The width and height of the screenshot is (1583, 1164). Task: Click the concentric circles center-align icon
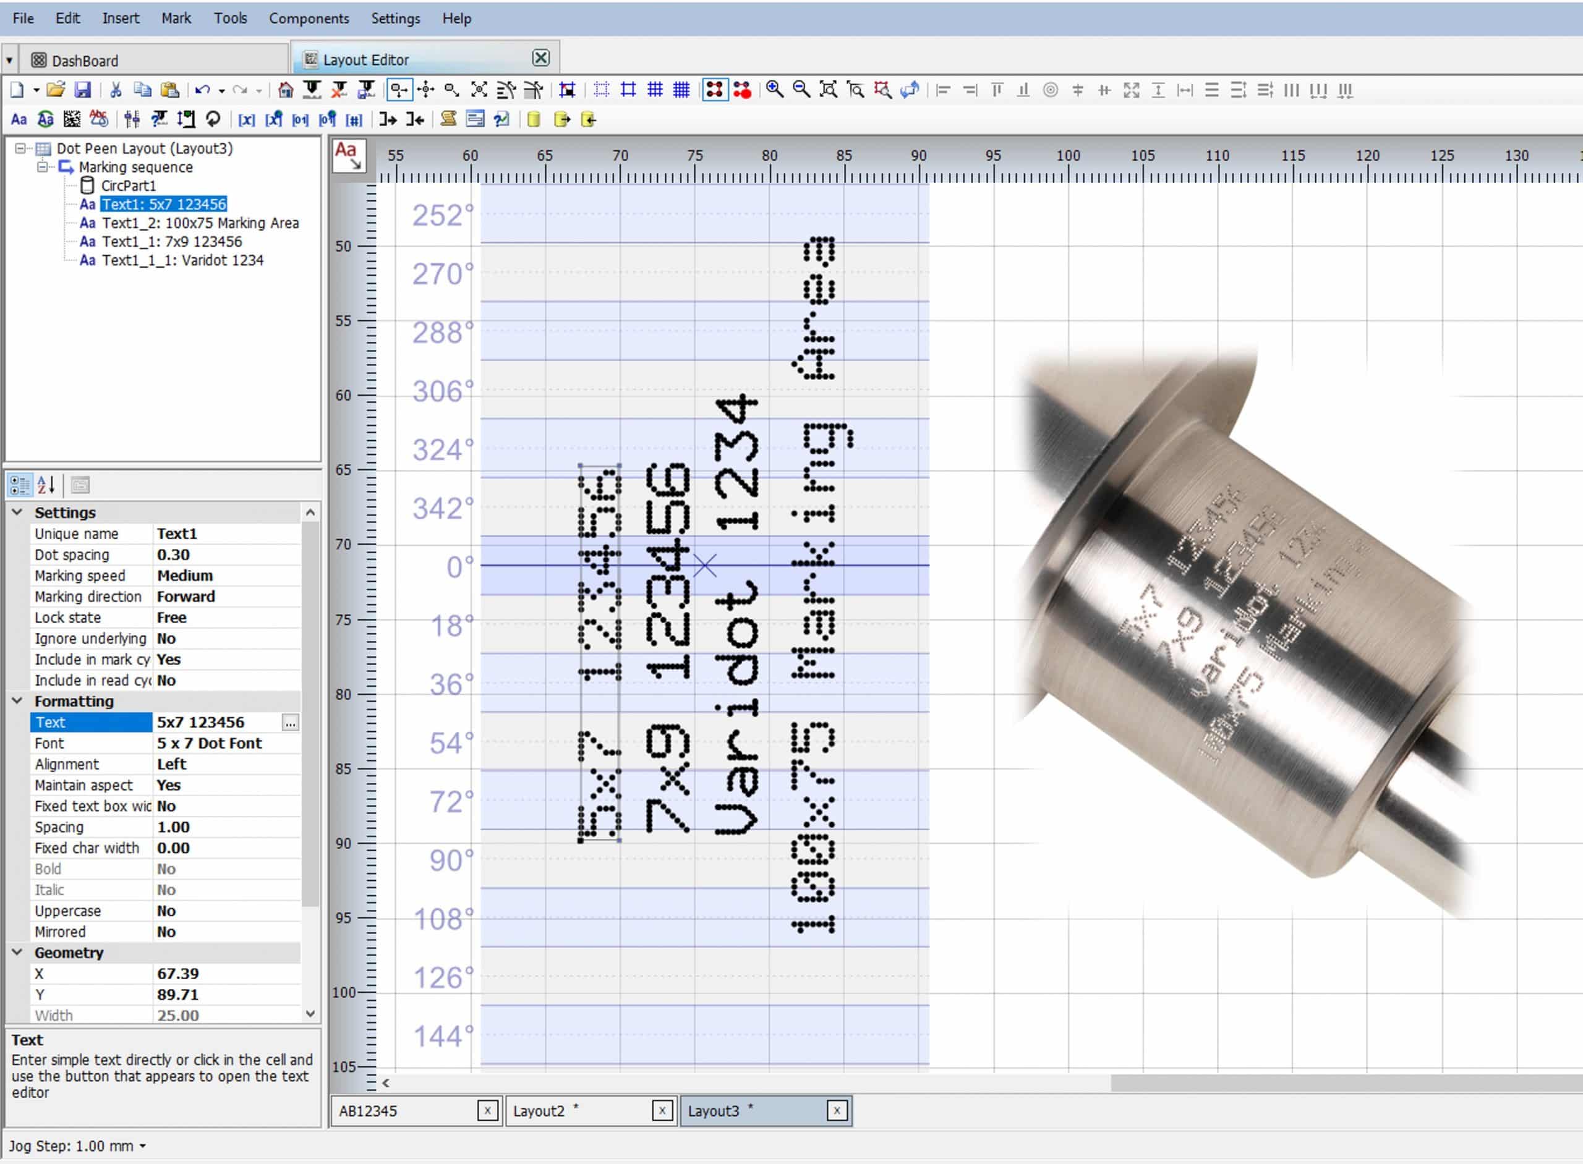pos(1050,90)
